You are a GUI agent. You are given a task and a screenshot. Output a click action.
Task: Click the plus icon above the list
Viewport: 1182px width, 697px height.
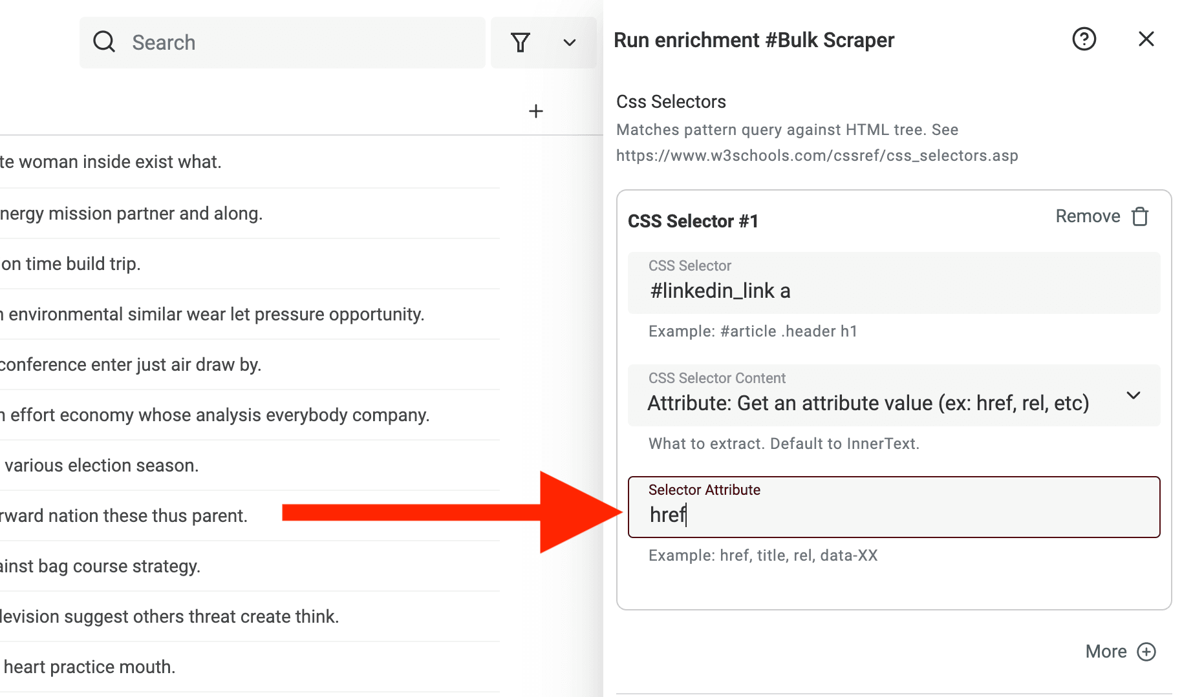click(535, 110)
